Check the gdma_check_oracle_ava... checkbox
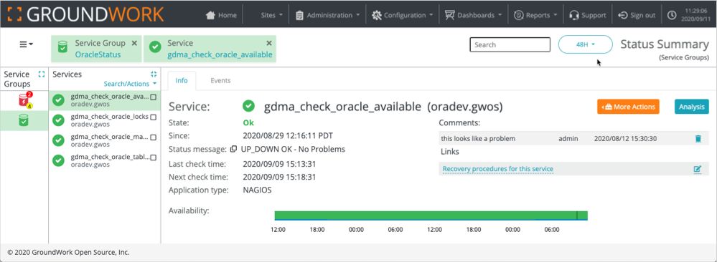Screen dimensions: 717x262 (x=154, y=97)
